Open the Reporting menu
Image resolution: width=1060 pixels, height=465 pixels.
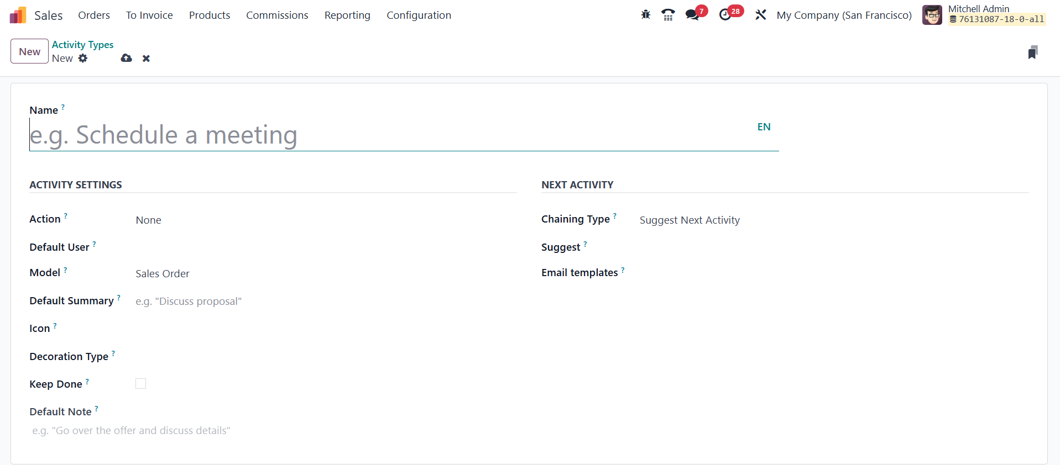pyautogui.click(x=347, y=15)
